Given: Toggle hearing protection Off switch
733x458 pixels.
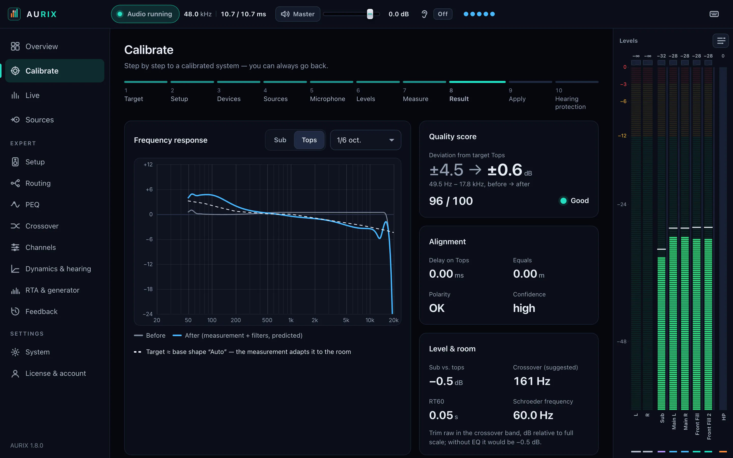Looking at the screenshot, I should coord(443,14).
